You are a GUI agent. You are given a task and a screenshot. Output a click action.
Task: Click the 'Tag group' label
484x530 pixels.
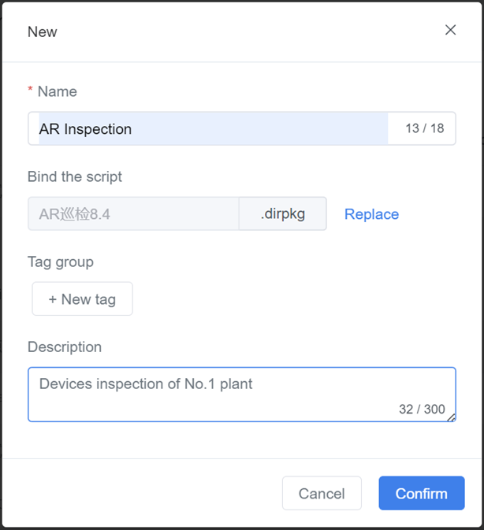coord(61,261)
